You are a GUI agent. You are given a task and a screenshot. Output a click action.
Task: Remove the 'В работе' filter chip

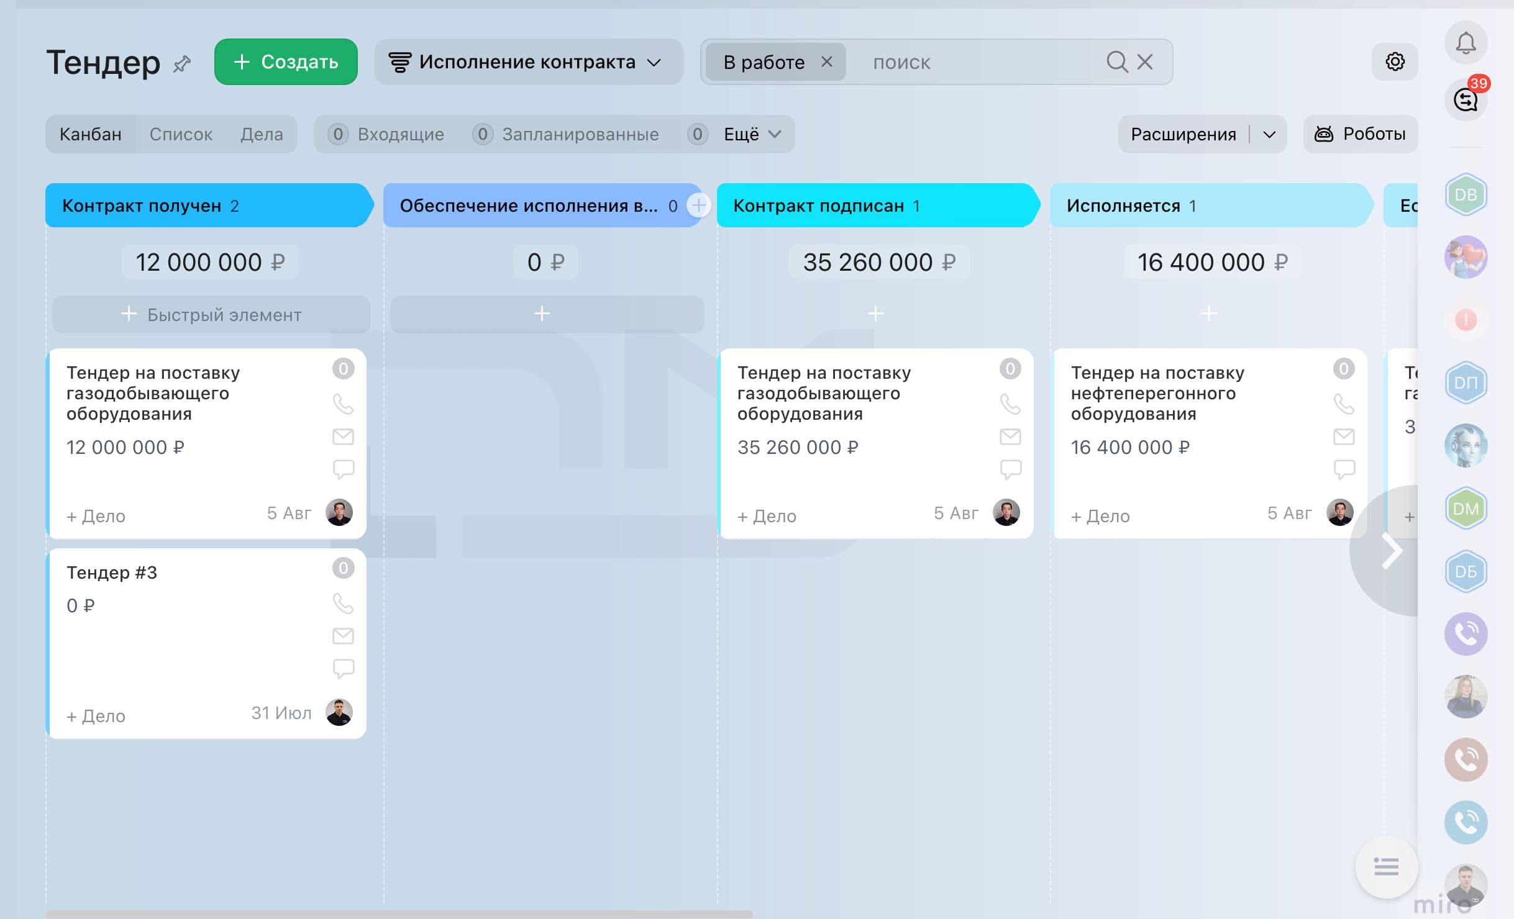click(x=827, y=61)
